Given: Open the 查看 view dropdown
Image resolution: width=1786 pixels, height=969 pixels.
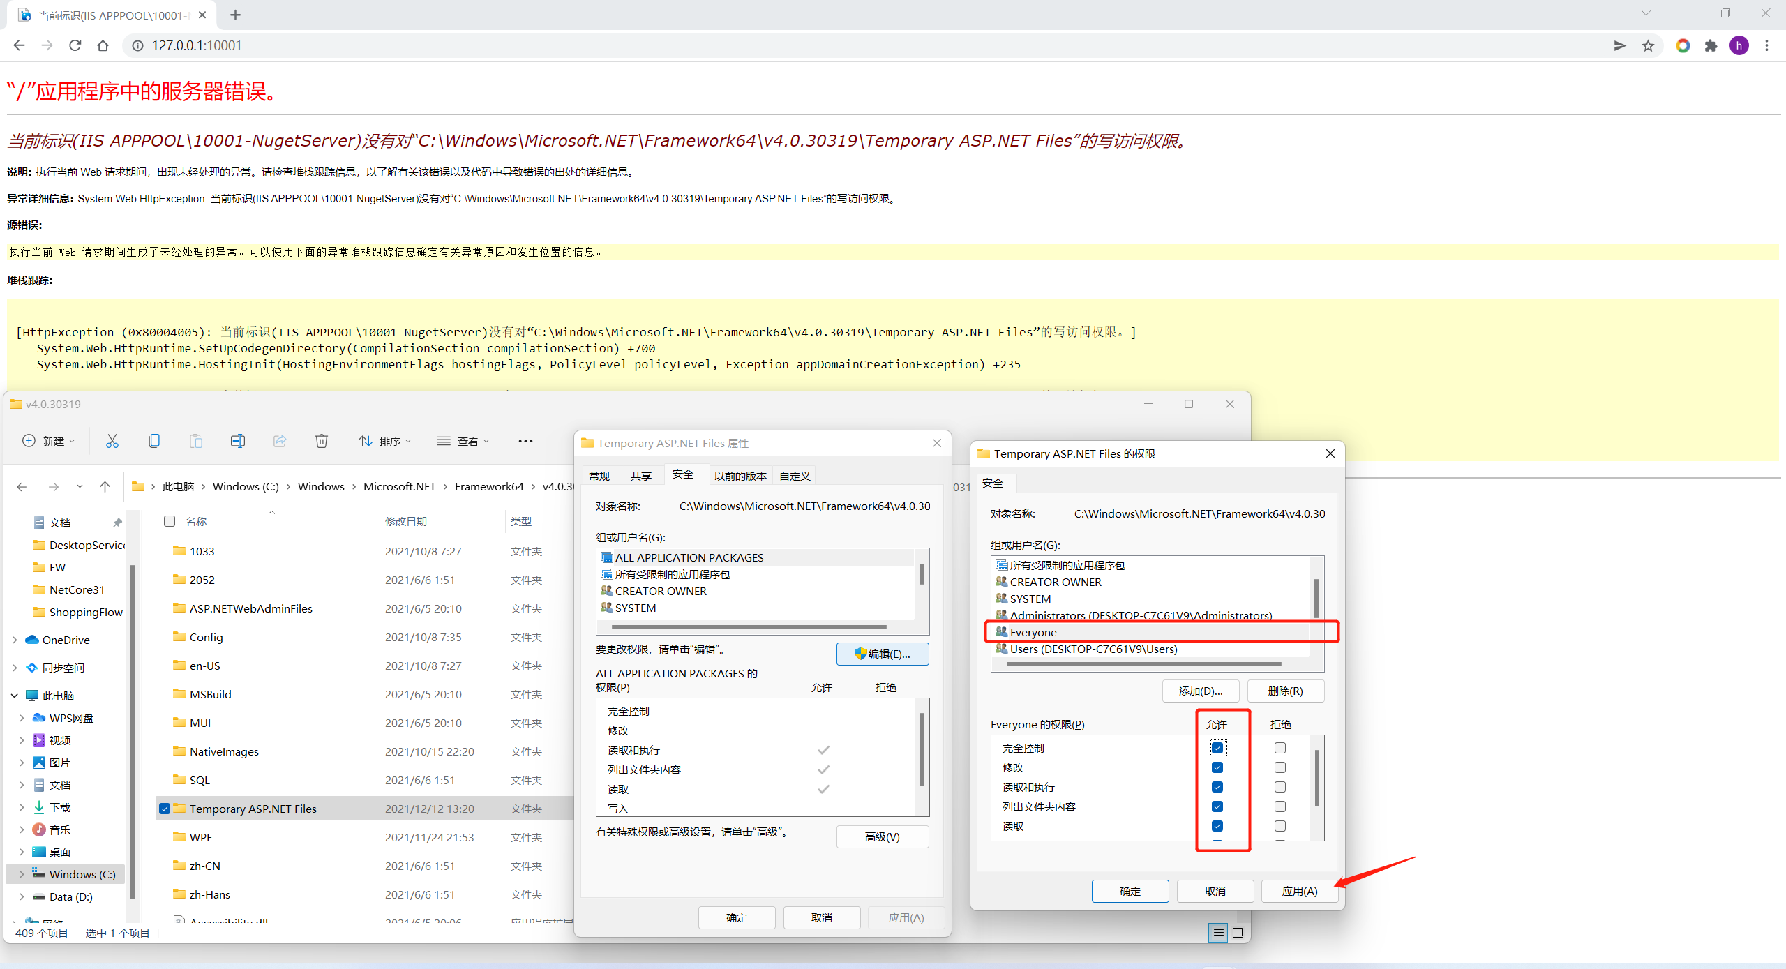Looking at the screenshot, I should (x=463, y=441).
